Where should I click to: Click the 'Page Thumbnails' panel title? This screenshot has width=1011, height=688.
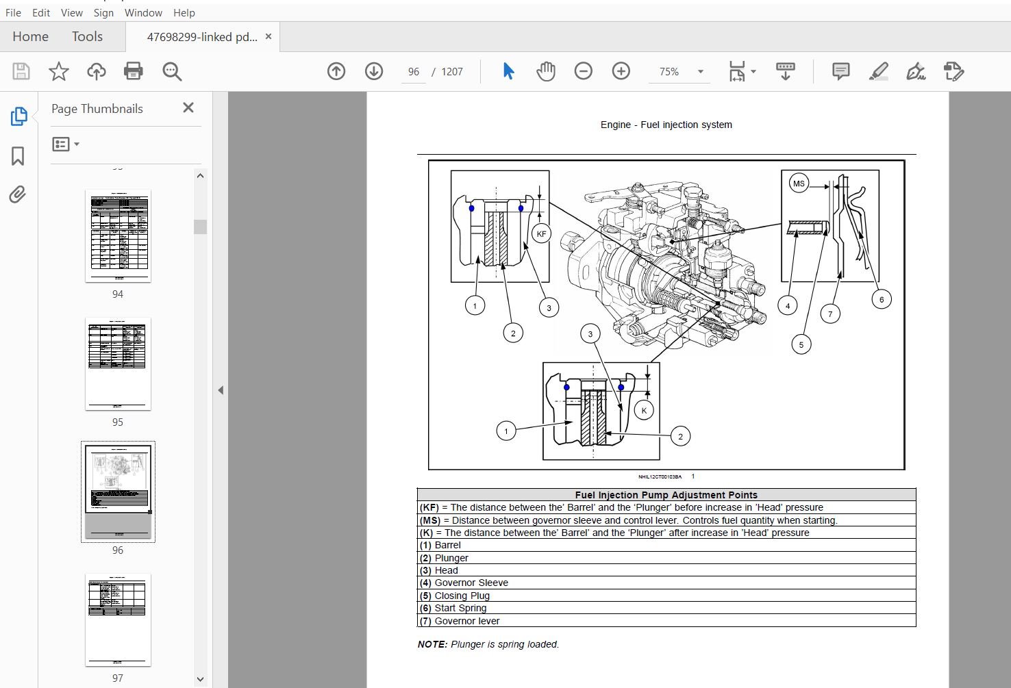(97, 108)
